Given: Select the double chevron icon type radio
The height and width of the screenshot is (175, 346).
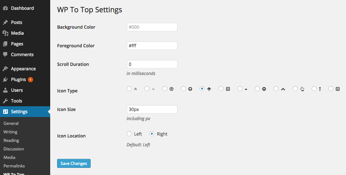Looking at the screenshot, I should pyautogui.click(x=129, y=89).
